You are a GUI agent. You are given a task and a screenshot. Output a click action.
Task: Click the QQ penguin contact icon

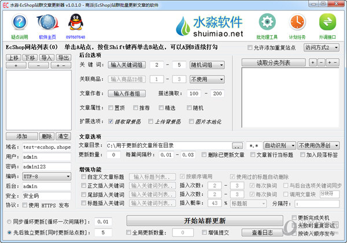75,22
